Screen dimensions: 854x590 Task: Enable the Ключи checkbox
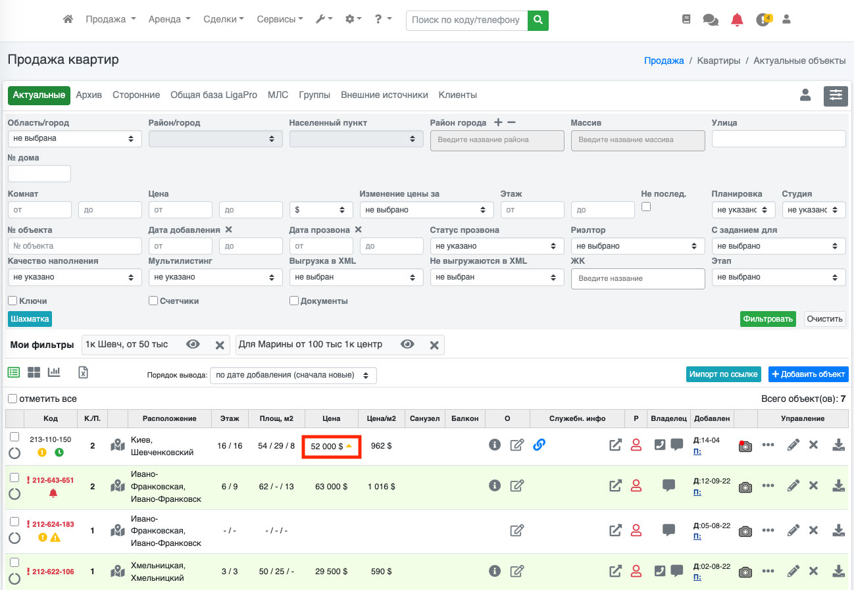click(x=13, y=301)
